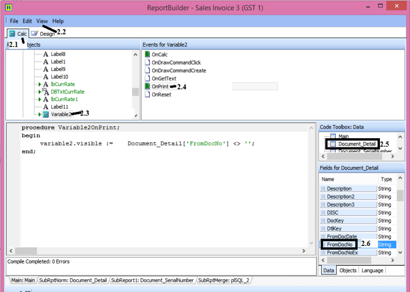Click the DBTxtCurrRate component icon
This screenshot has width=410, height=292.
(x=46, y=92)
